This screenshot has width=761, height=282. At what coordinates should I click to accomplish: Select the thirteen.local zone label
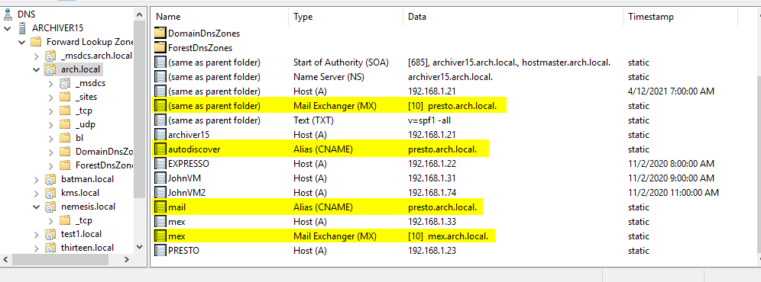87,248
